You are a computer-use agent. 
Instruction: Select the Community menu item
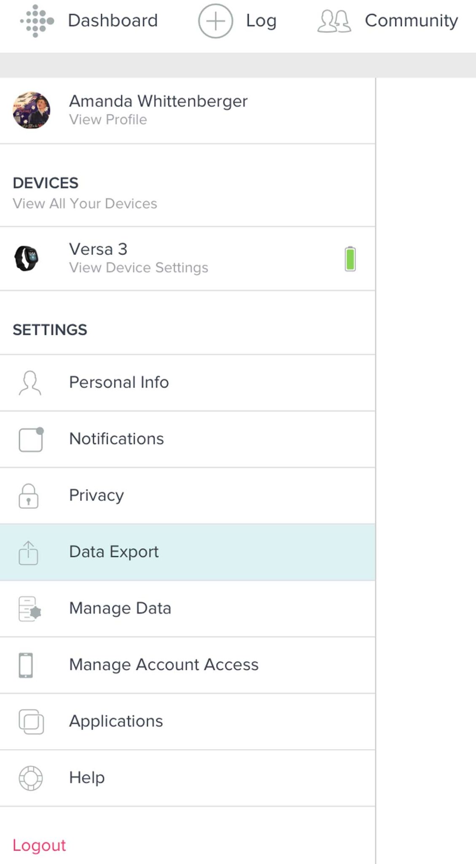click(411, 21)
